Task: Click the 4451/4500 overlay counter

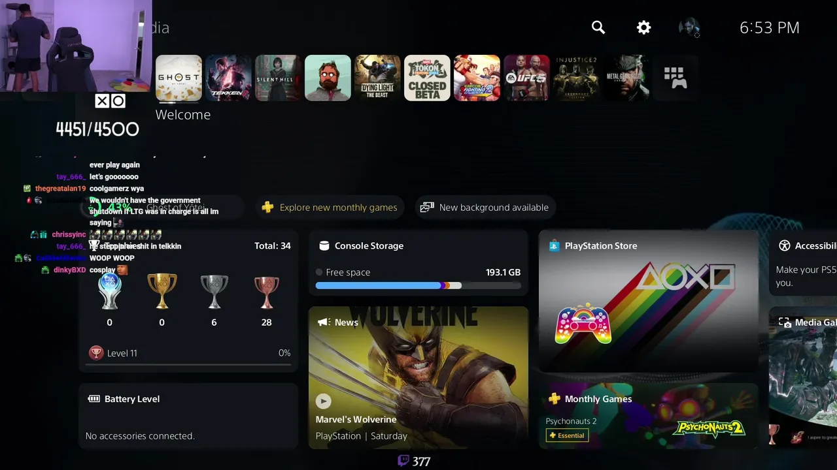Action: pyautogui.click(x=97, y=129)
